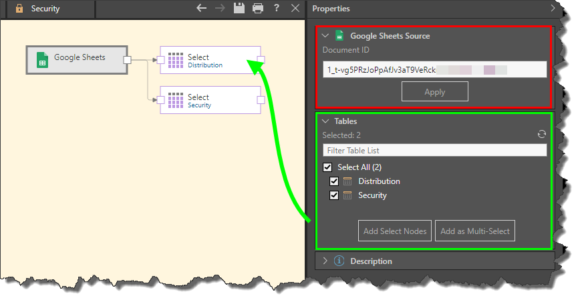Select the Google Sheets source node
This screenshot has height=304, width=582.
pyautogui.click(x=76, y=59)
